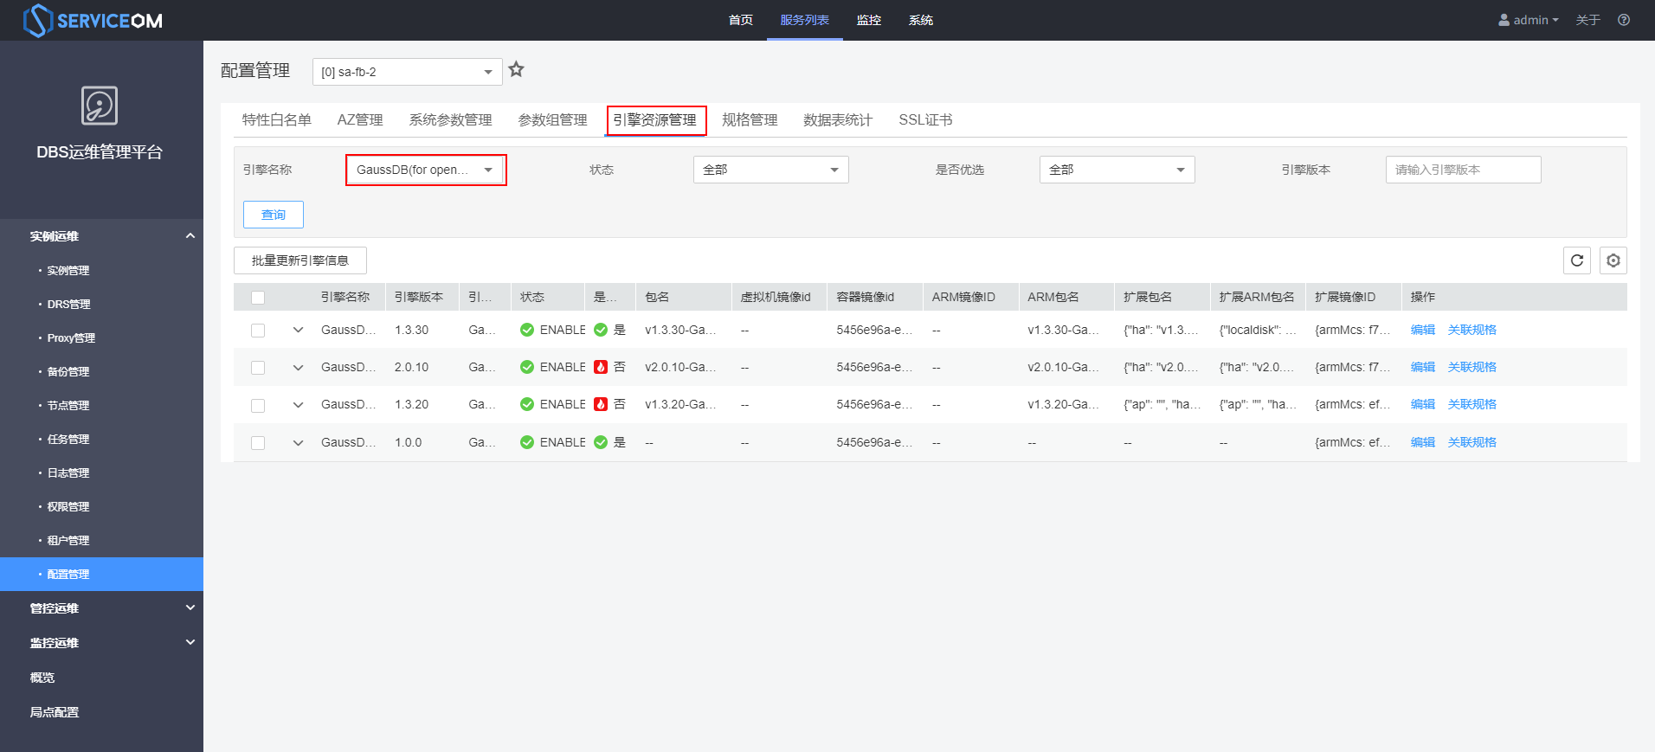Open the help question mark icon
Image resolution: width=1655 pixels, height=752 pixels.
coord(1624,20)
